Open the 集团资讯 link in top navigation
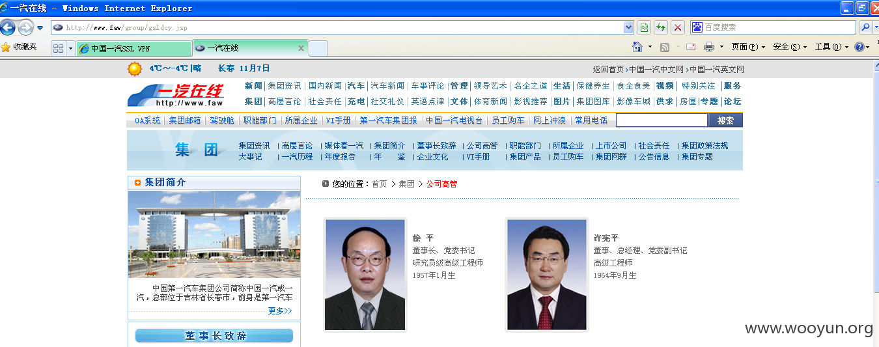Image resolution: width=879 pixels, height=347 pixels. click(x=285, y=86)
